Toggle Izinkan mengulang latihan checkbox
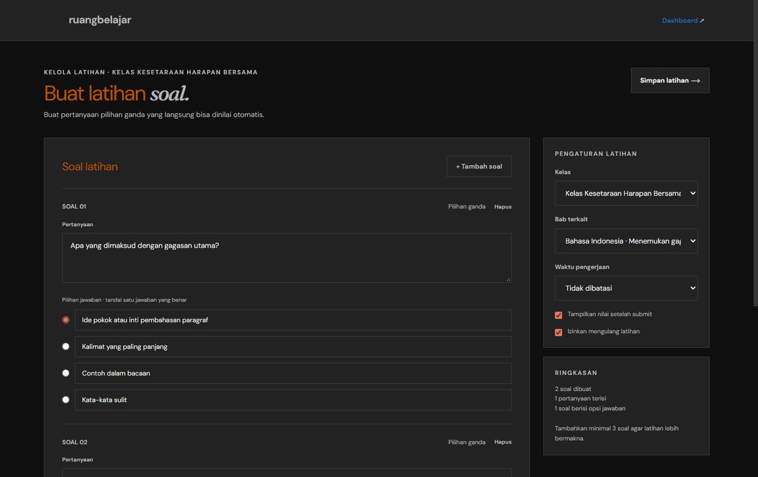The height and width of the screenshot is (477, 758). click(559, 332)
